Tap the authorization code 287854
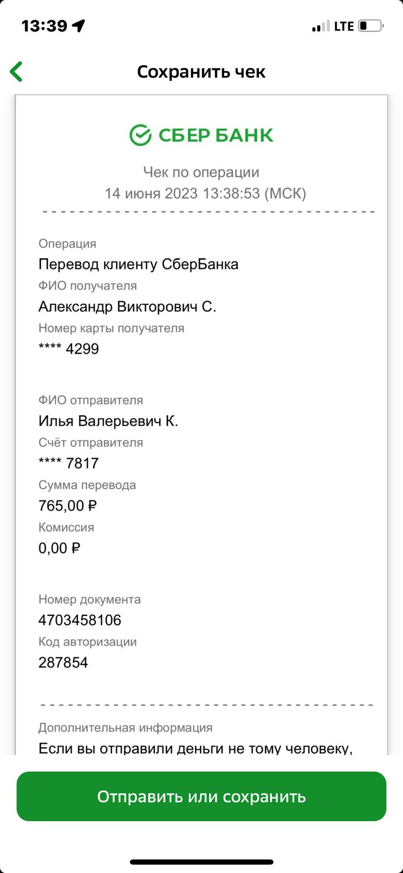 pyautogui.click(x=63, y=662)
